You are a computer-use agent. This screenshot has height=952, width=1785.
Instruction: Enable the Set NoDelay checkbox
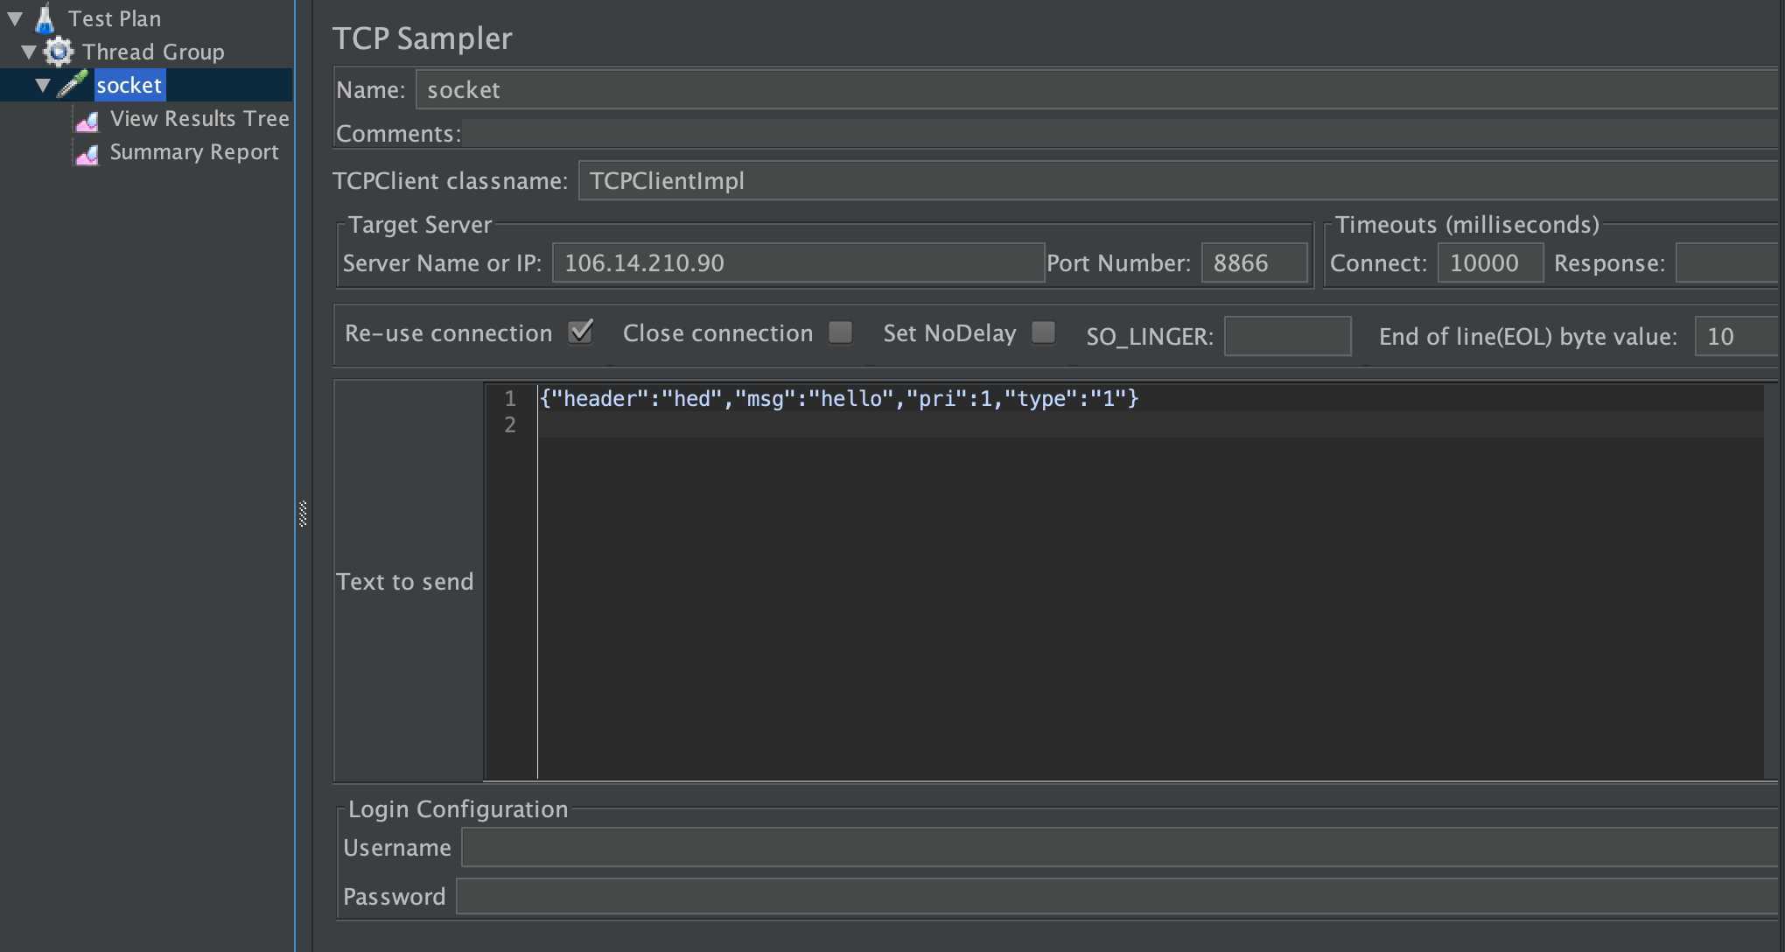click(1043, 332)
